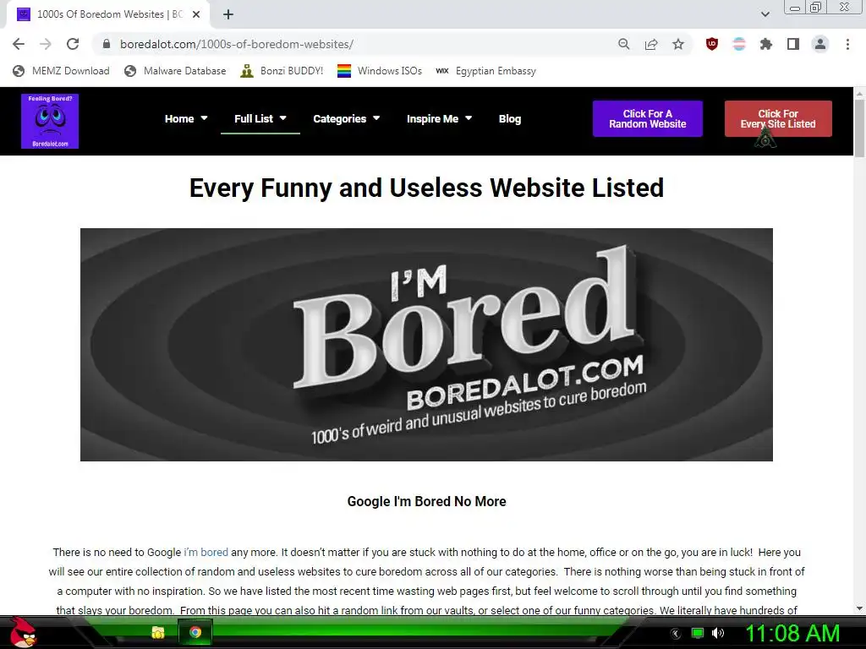The image size is (866, 649).
Task: View site information via the lock icon
Action: [107, 44]
